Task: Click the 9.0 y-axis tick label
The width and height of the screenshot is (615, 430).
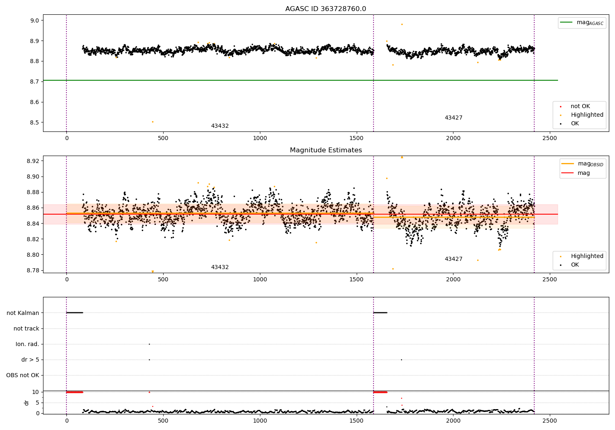Action: point(35,20)
